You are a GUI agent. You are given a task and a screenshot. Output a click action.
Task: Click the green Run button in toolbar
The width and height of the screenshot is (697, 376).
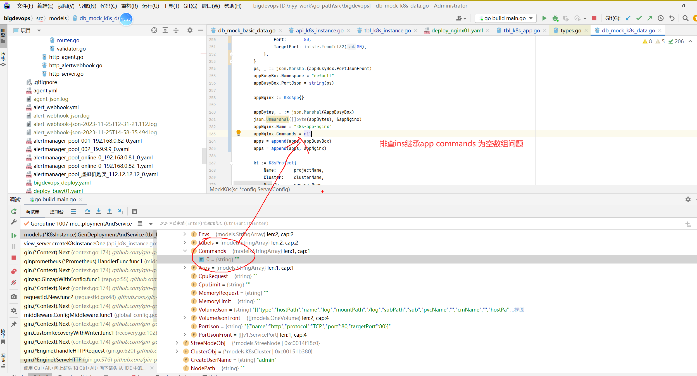(544, 18)
